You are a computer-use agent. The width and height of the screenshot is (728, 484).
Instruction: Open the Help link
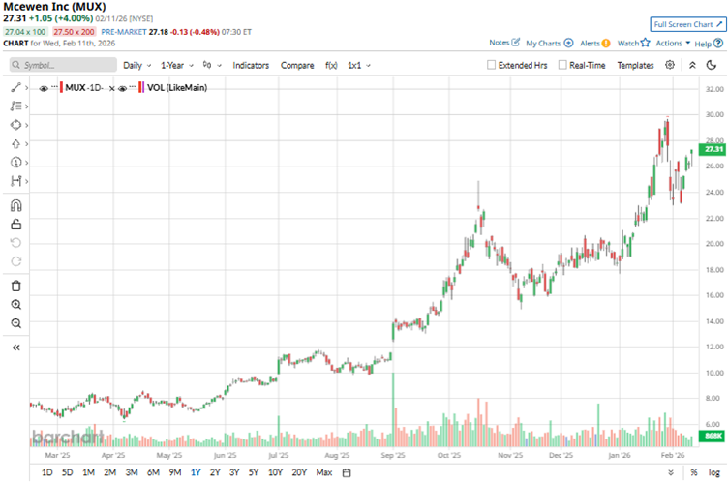(x=709, y=44)
